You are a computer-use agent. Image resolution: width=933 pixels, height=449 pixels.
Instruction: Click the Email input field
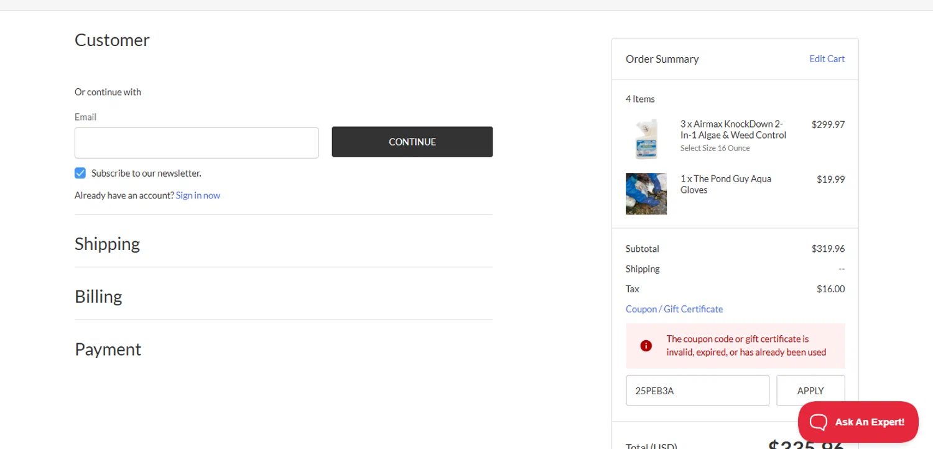coord(197,143)
